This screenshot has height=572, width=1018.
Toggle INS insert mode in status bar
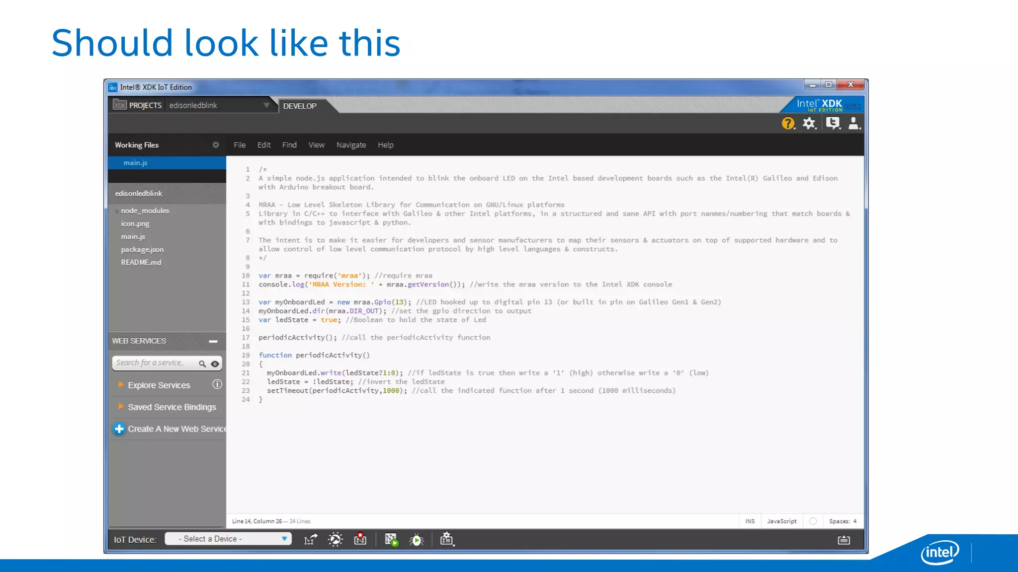point(750,521)
